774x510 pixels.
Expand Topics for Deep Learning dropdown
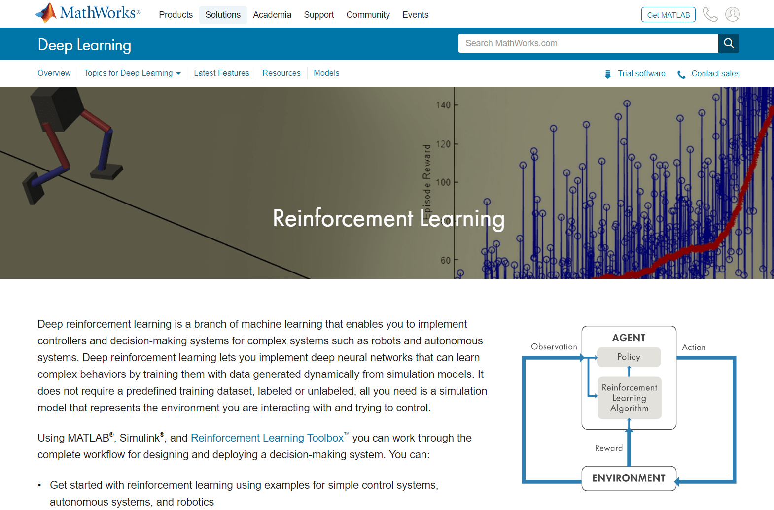point(132,73)
